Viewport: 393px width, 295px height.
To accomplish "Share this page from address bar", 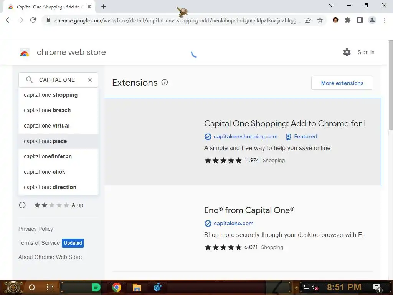I will 308,20.
